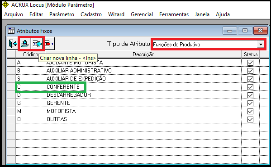Select the AUXILIAR ADMINISTRATIVO description cell

coord(143,71)
